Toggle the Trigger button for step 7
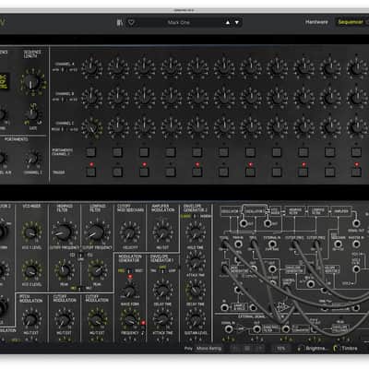The image size is (369, 369). point(250,172)
